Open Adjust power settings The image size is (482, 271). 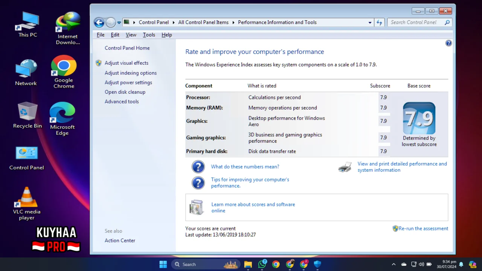(128, 82)
